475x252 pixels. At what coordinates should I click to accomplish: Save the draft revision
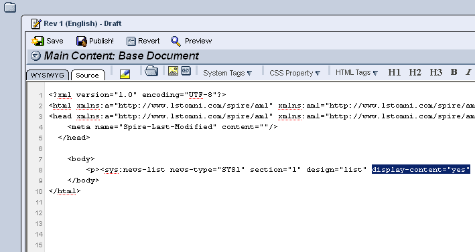click(48, 41)
